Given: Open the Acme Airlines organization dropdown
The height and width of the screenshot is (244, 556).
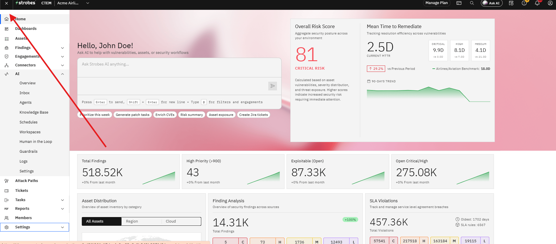Looking at the screenshot, I should (73, 3).
